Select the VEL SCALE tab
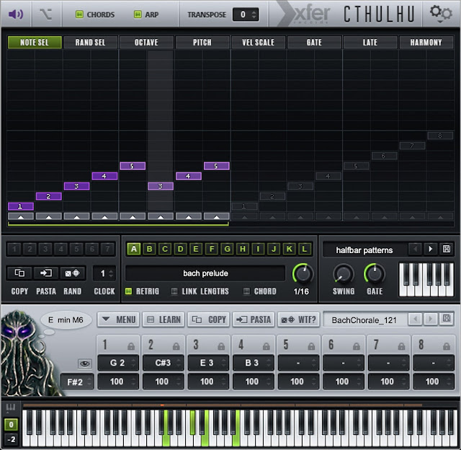This screenshot has width=461, height=450. tap(258, 43)
